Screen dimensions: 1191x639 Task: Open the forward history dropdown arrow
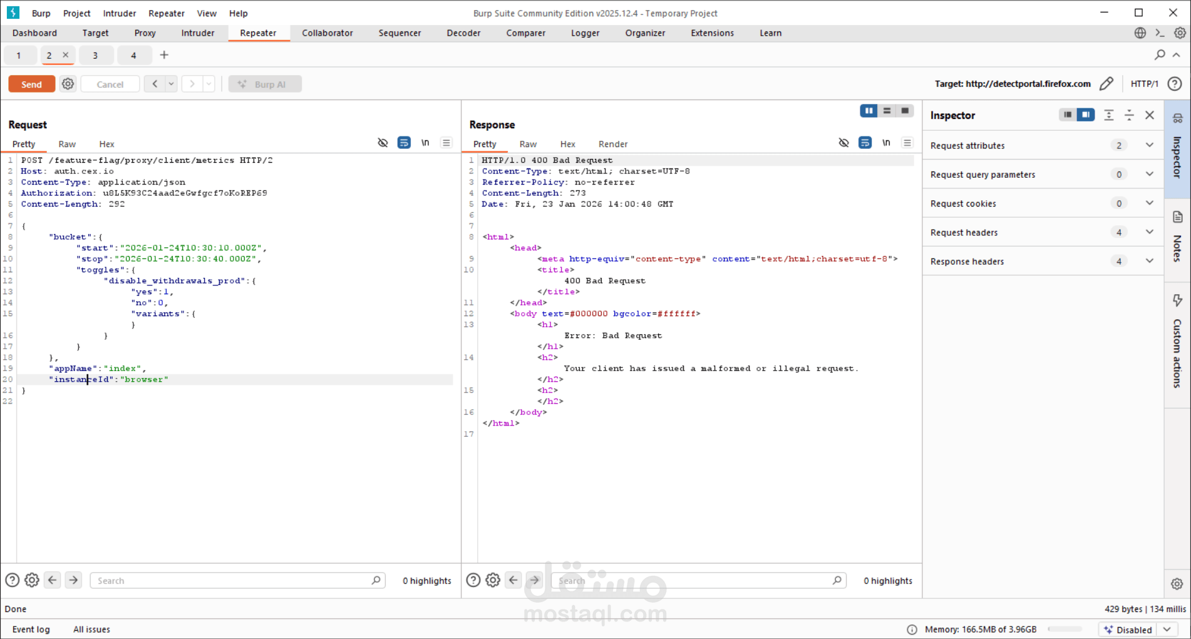pyautogui.click(x=209, y=84)
